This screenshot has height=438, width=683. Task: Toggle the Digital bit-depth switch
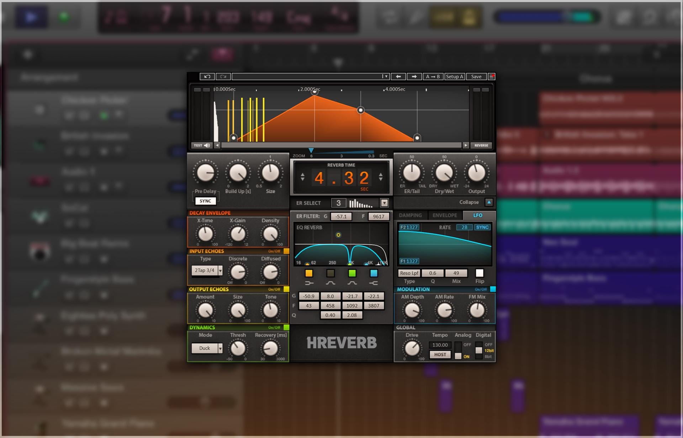479,351
